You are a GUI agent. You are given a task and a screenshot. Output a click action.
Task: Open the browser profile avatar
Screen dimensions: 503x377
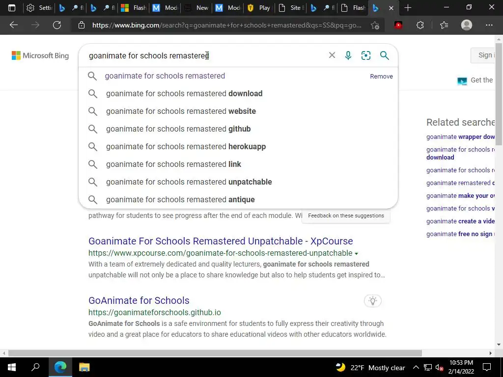tap(467, 25)
